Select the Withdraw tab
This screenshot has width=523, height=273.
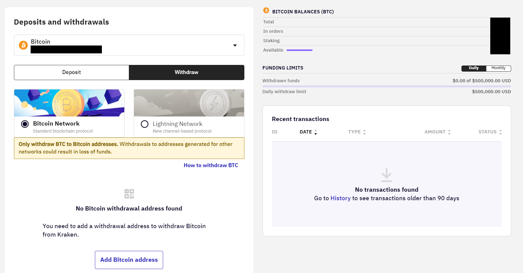[x=186, y=72]
